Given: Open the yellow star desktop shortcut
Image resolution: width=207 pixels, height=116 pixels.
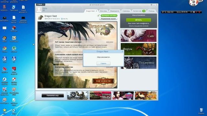Looking at the screenshot, I should click(5, 111).
